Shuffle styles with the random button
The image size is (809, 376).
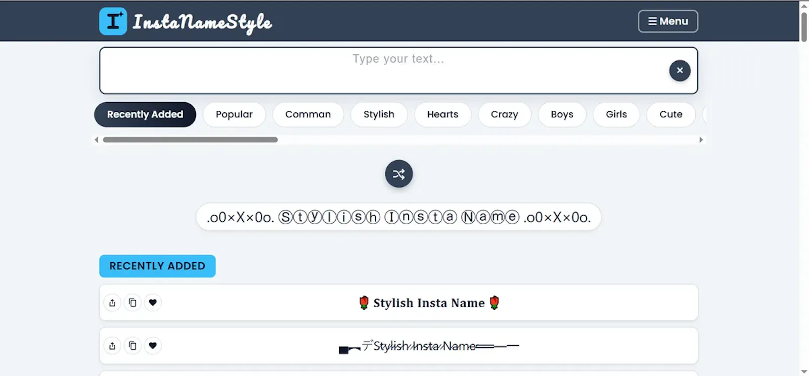tap(398, 174)
